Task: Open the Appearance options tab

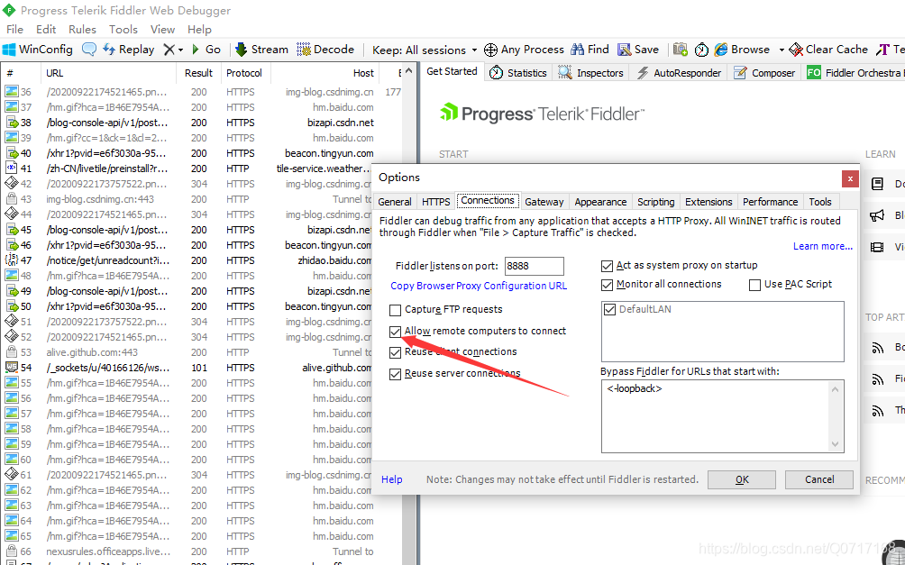Action: coord(600,202)
